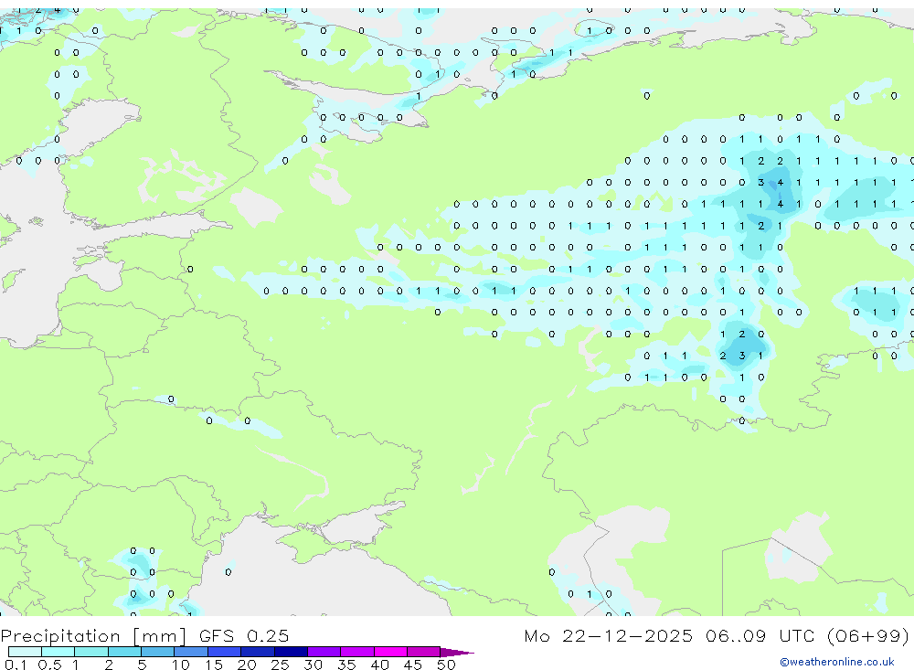This screenshot has height=670, width=914.
Task: Click the '10' legend scale label
Action: pyautogui.click(x=181, y=665)
